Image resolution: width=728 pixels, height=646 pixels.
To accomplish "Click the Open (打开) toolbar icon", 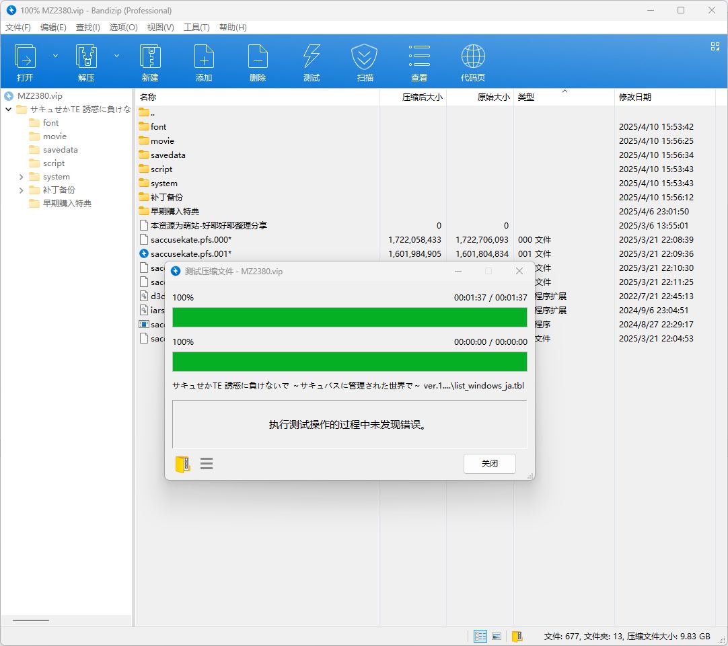I will coord(26,57).
